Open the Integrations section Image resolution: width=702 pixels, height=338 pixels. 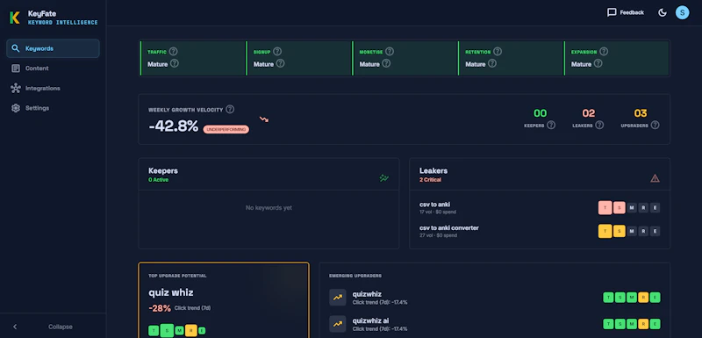click(x=53, y=88)
